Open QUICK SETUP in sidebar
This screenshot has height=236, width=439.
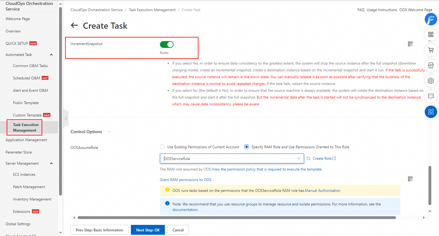pos(17,44)
